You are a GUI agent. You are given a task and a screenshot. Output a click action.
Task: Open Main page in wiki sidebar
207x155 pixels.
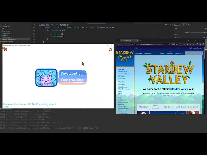pos(121,69)
